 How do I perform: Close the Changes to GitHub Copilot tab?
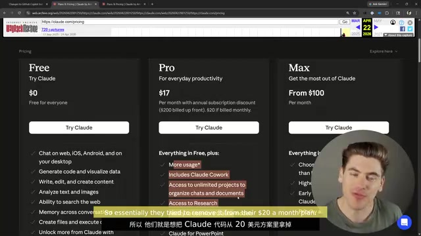pyautogui.click(x=47, y=4)
